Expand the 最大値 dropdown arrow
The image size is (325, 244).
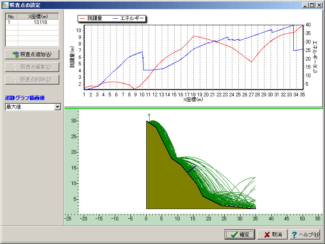[57, 107]
